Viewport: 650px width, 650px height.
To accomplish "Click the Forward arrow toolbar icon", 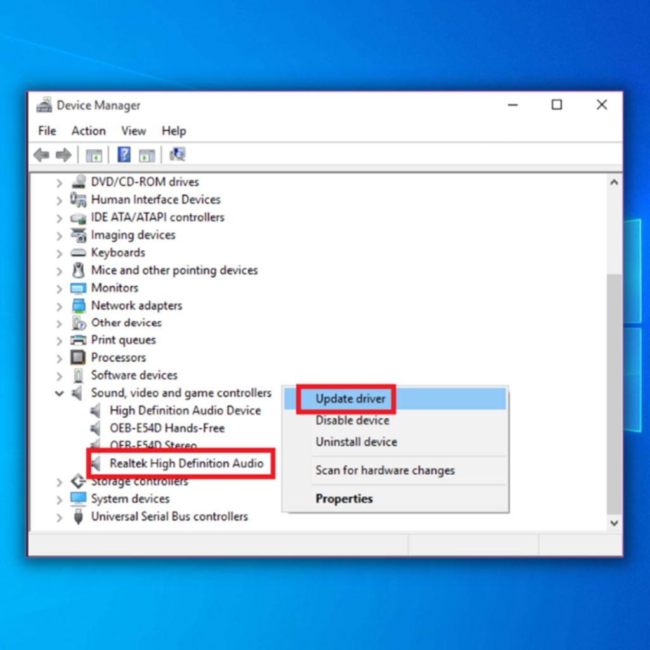I will pyautogui.click(x=63, y=155).
